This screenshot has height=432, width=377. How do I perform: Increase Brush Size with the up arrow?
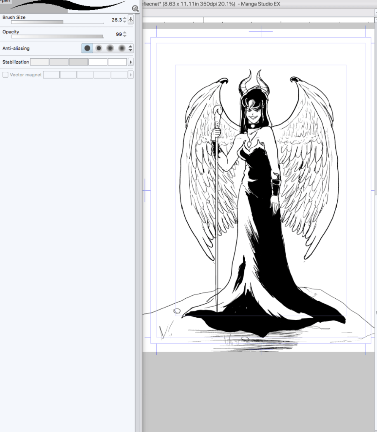(125, 18)
